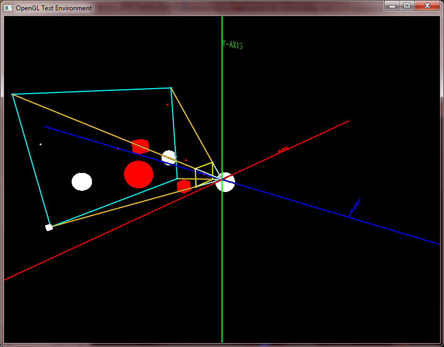Click the small white cube at the frustum's lower-left corner
The width and height of the screenshot is (444, 347).
50,226
